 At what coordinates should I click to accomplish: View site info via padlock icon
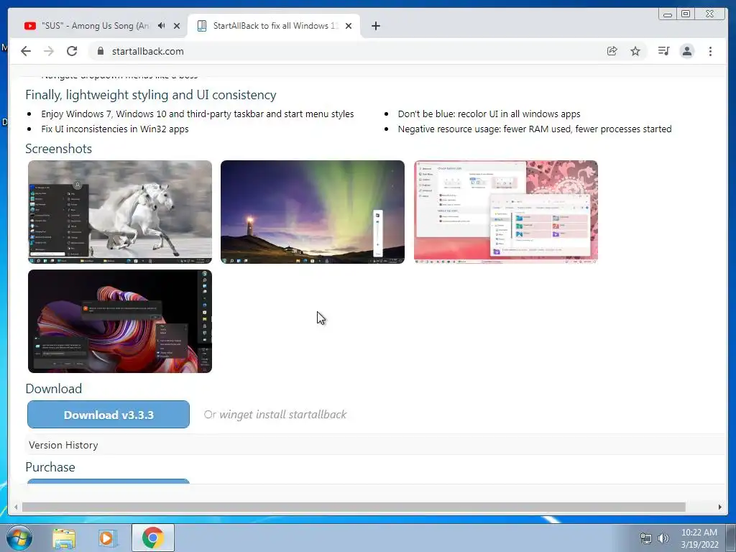pyautogui.click(x=100, y=51)
